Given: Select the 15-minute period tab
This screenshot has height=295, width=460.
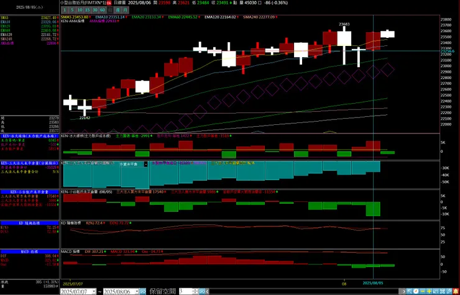Looking at the screenshot, I should click(x=87, y=10).
